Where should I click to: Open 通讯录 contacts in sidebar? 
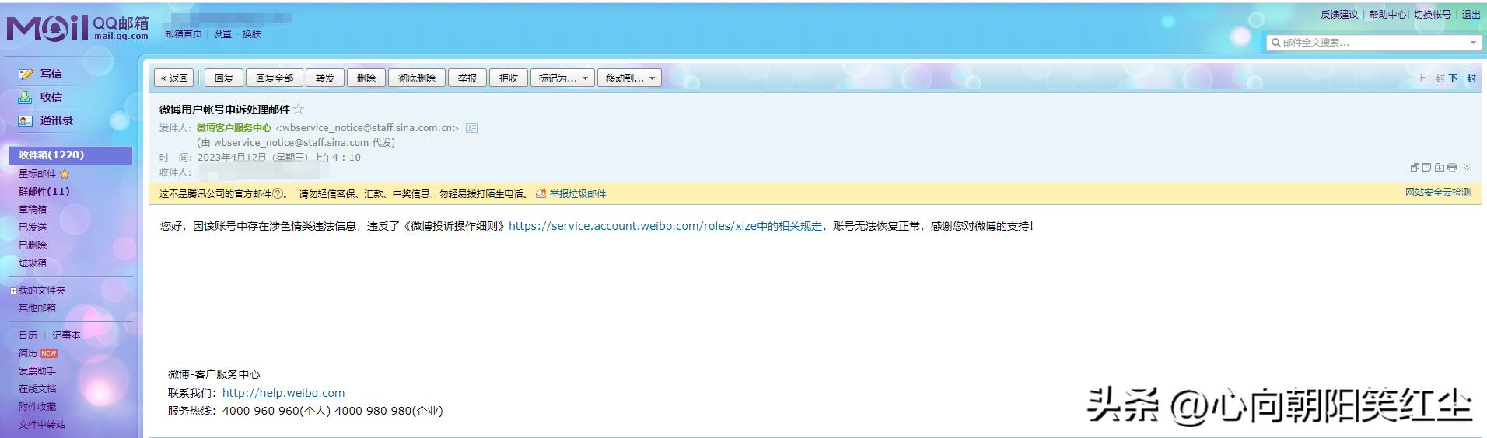[57, 120]
